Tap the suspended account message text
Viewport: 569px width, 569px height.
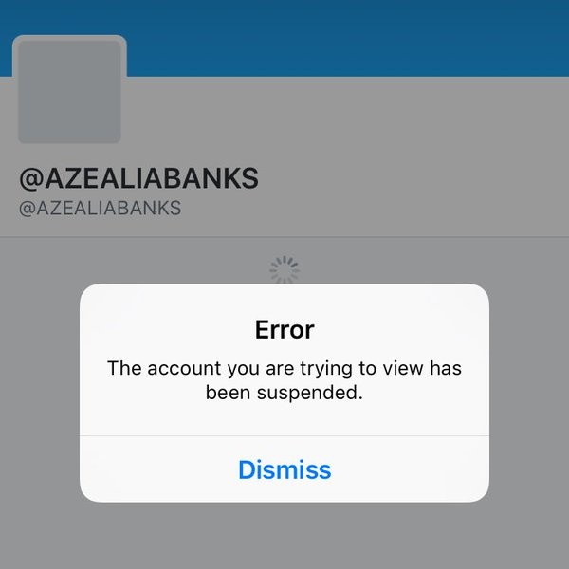pos(284,380)
